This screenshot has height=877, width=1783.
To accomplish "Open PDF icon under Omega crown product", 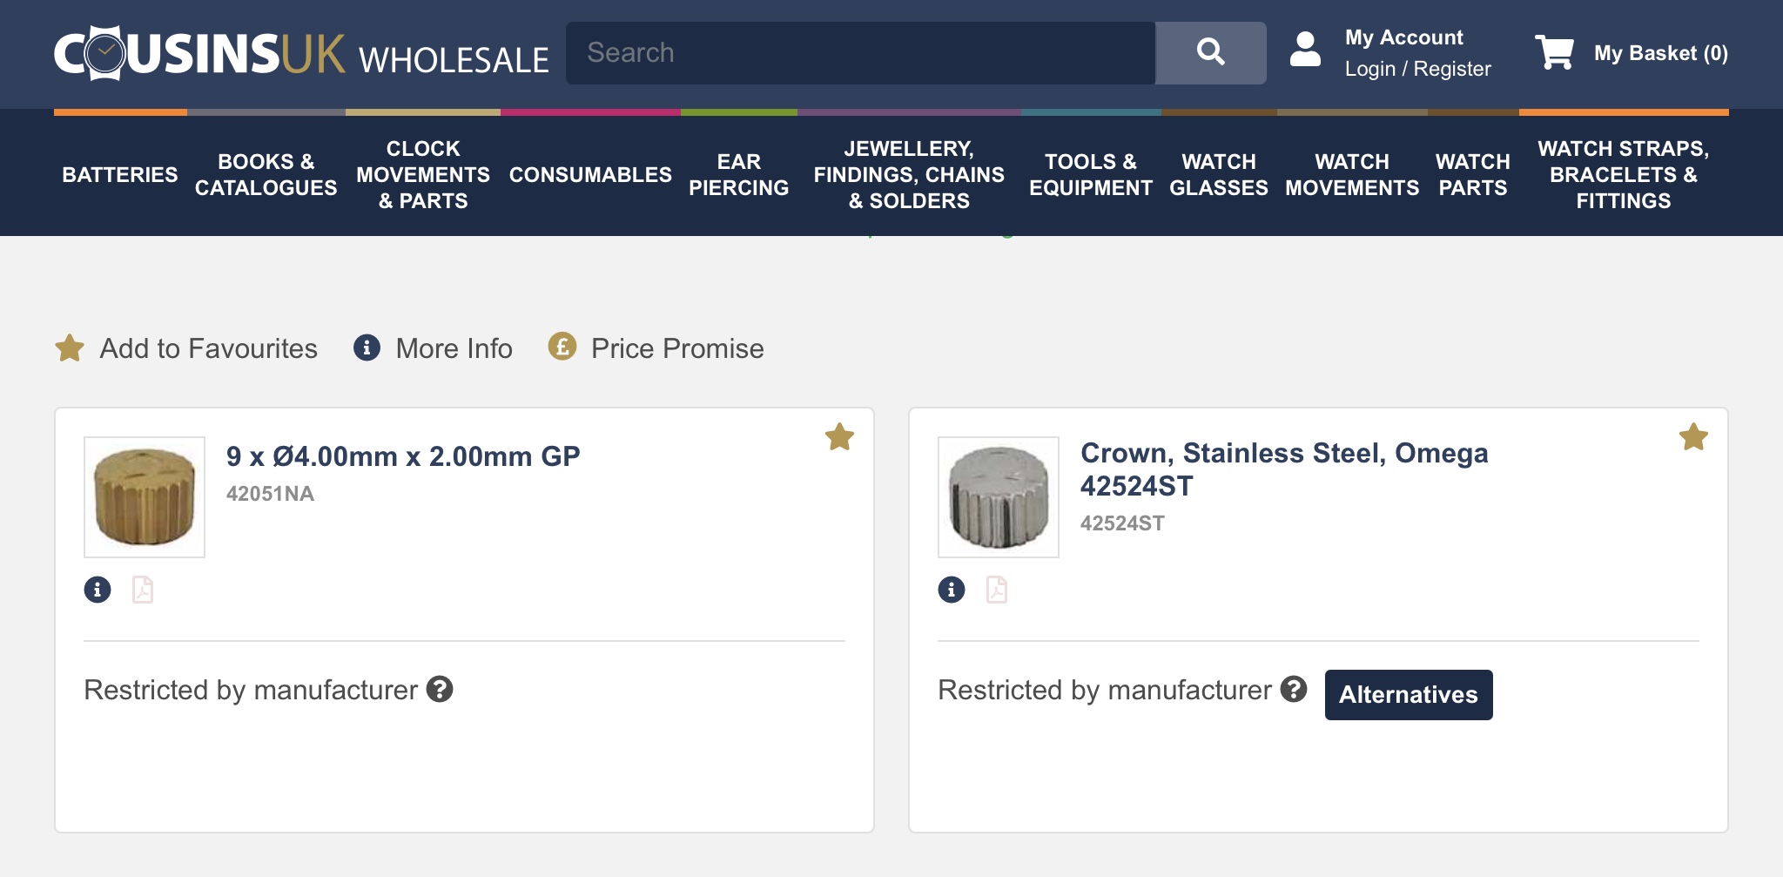I will (997, 590).
